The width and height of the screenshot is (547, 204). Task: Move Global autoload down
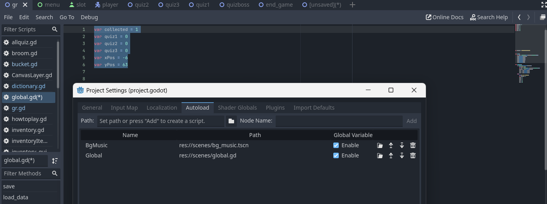coord(402,155)
